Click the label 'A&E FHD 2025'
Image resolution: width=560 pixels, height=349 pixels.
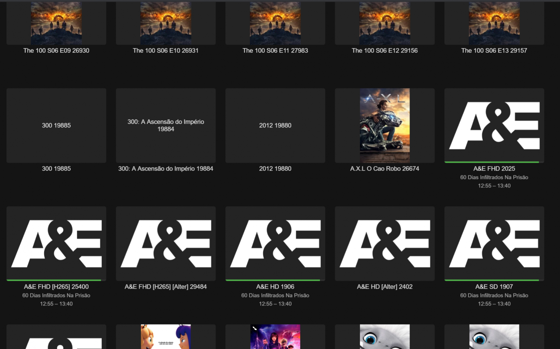494,169
